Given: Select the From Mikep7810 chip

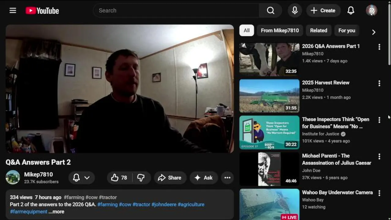Looking at the screenshot, I should [280, 31].
